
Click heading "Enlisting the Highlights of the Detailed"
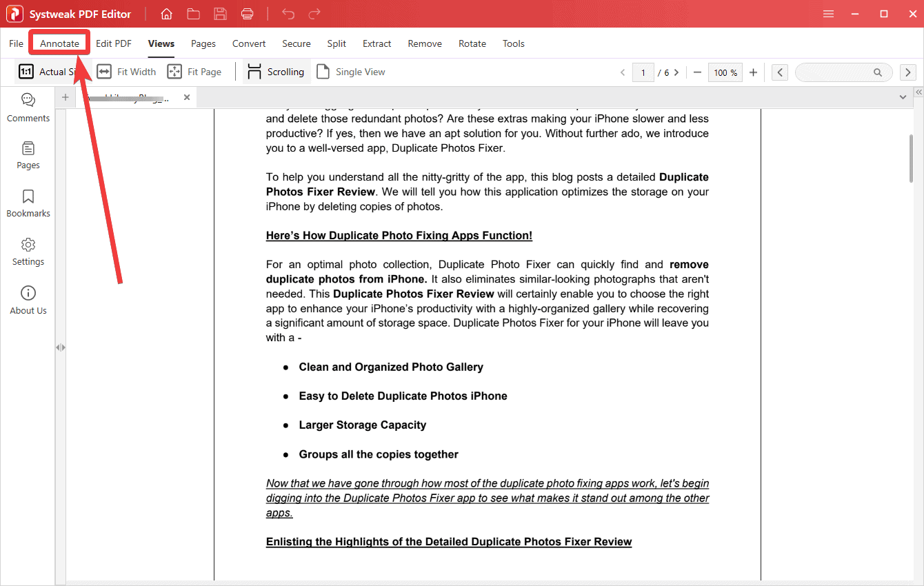point(449,542)
